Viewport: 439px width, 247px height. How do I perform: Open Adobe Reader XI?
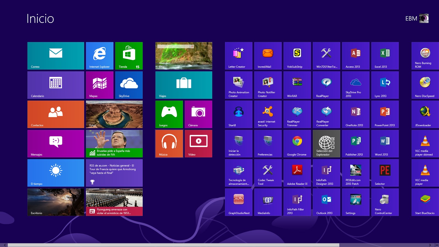[x=297, y=173]
